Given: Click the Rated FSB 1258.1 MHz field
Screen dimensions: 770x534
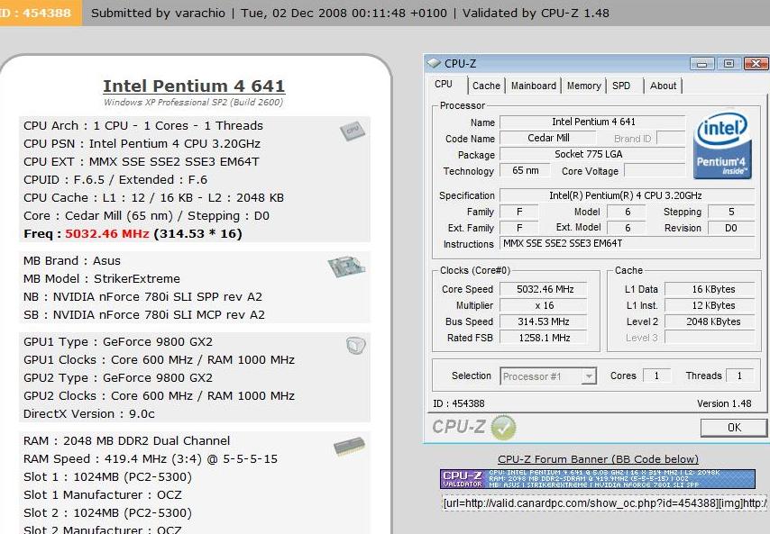Looking at the screenshot, I should 543,338.
